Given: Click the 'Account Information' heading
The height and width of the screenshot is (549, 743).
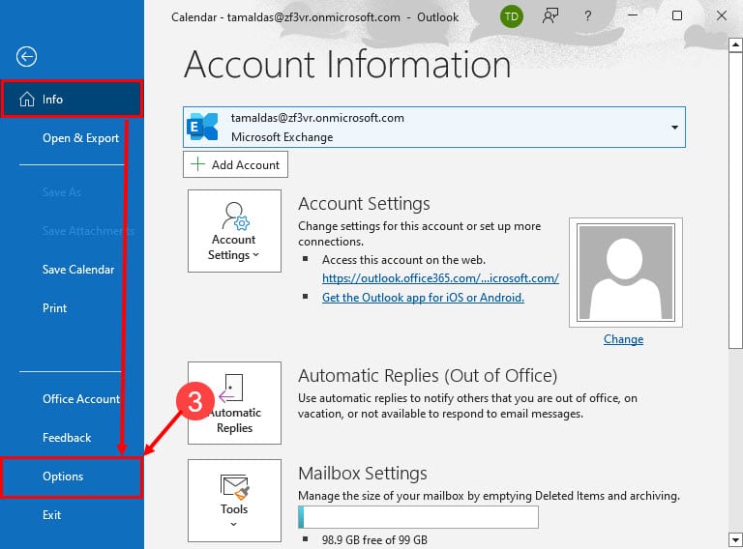Looking at the screenshot, I should click(x=347, y=65).
